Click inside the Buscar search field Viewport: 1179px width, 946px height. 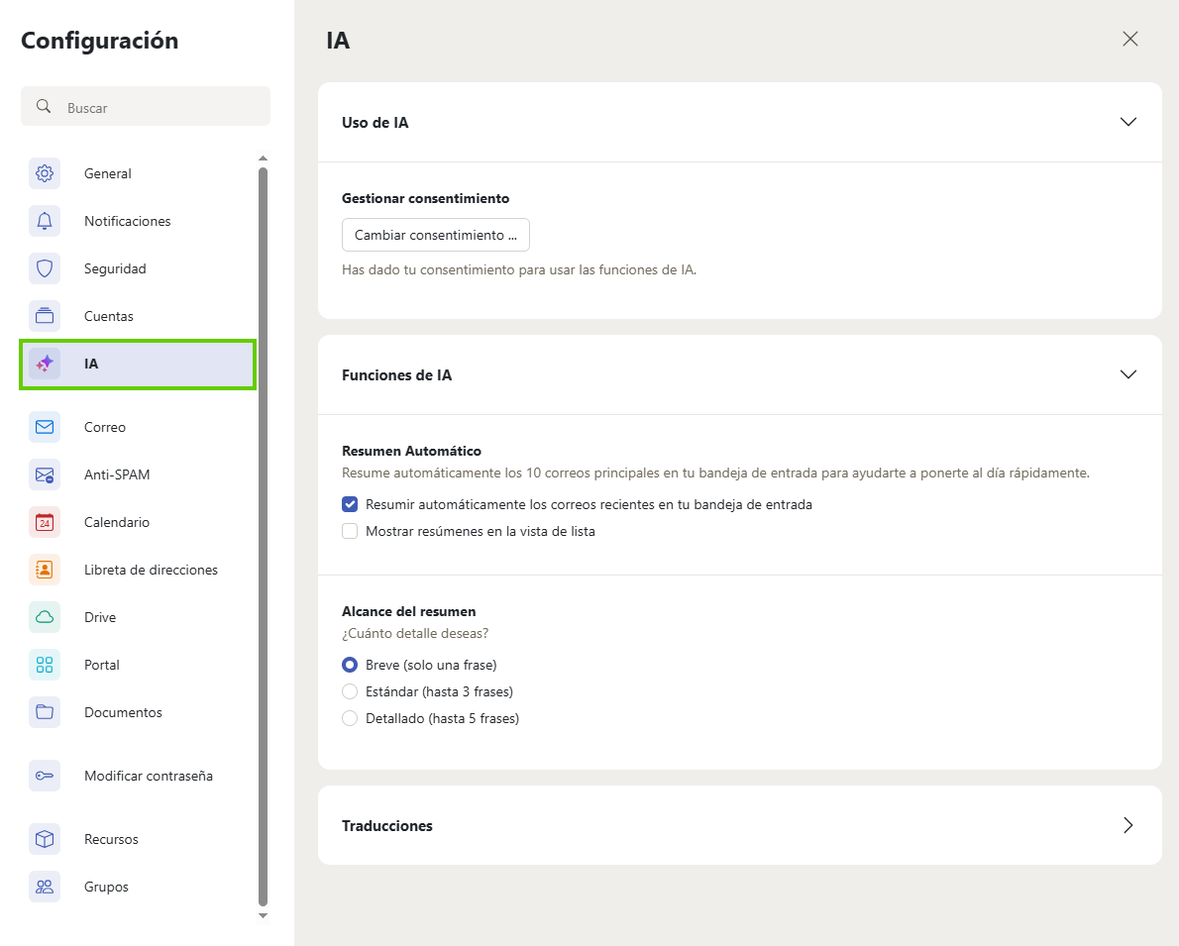click(x=146, y=106)
